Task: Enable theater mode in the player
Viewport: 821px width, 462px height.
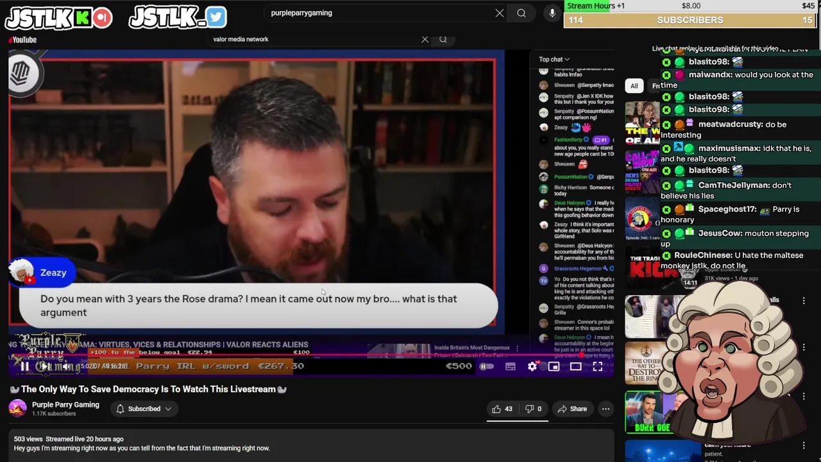Action: (575, 366)
